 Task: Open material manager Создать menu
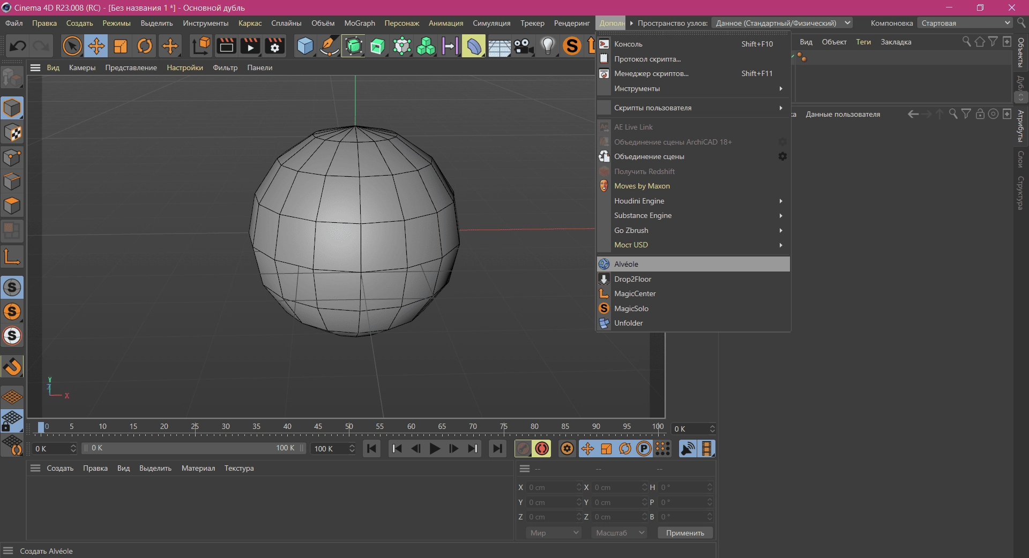point(60,468)
